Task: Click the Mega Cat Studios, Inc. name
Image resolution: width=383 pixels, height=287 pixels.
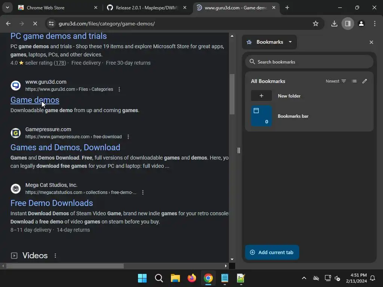Action: click(51, 185)
